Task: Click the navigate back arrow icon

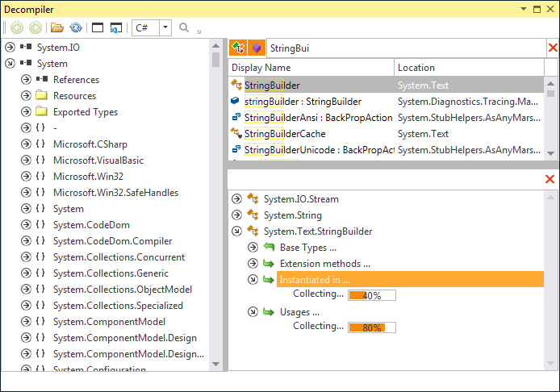Action: (17, 27)
